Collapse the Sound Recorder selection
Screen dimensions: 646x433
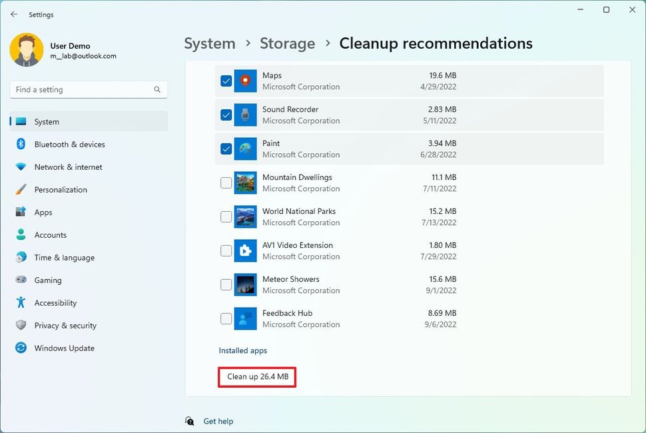(x=226, y=115)
